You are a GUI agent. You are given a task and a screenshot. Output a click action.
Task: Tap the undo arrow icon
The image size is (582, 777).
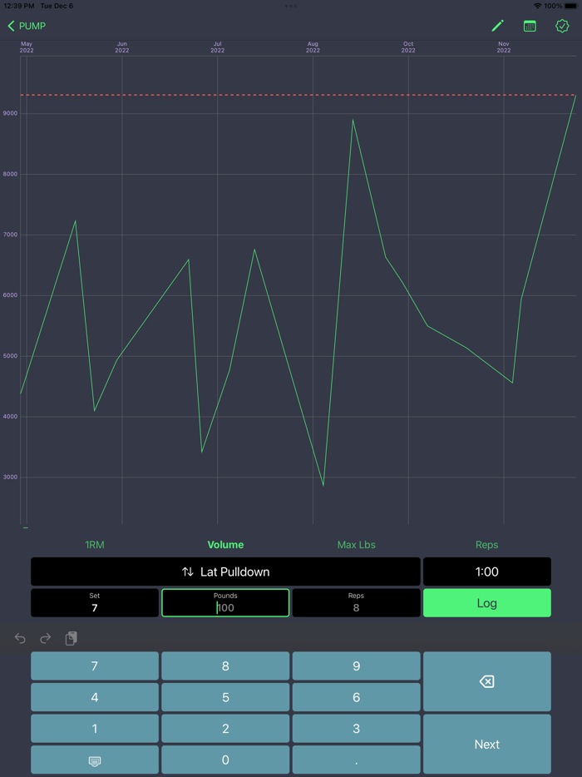tap(20, 638)
